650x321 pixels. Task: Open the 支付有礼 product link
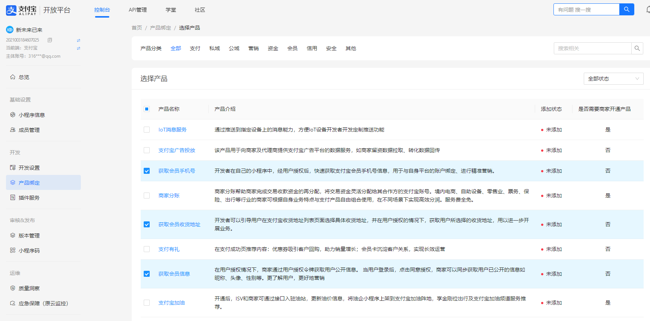169,249
